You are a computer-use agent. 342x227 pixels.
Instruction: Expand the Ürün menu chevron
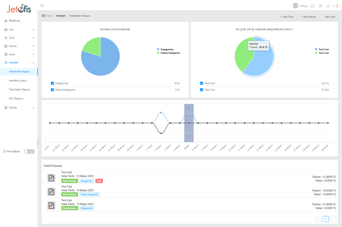coord(33,38)
